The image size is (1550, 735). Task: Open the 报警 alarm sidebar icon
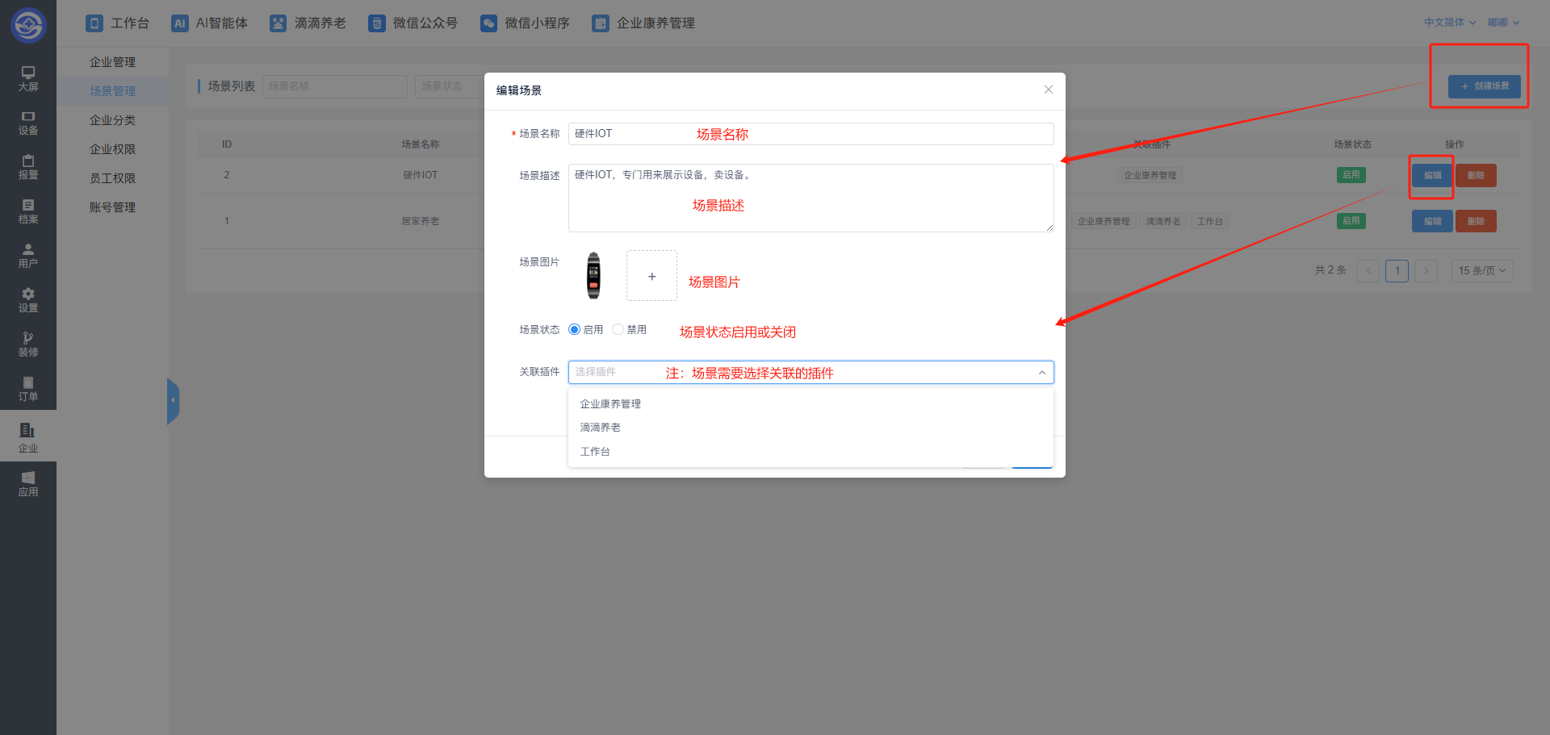pyautogui.click(x=28, y=167)
